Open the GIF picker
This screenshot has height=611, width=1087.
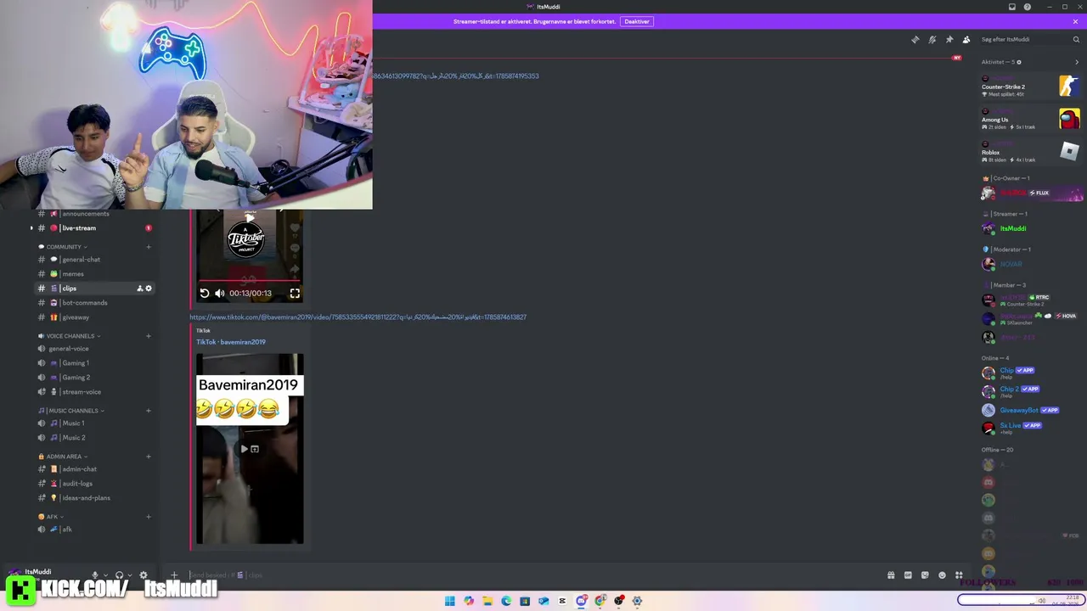coord(908,575)
